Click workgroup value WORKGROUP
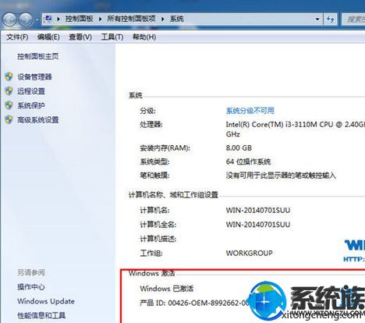Image resolution: width=365 pixels, height=323 pixels. (x=250, y=253)
